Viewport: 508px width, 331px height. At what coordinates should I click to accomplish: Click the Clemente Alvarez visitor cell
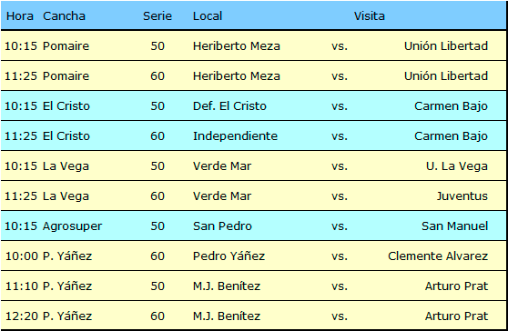(438, 256)
